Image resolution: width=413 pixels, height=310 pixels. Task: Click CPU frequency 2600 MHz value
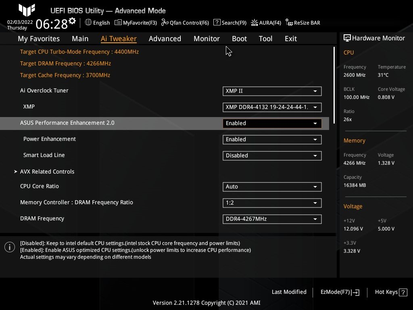(355, 75)
